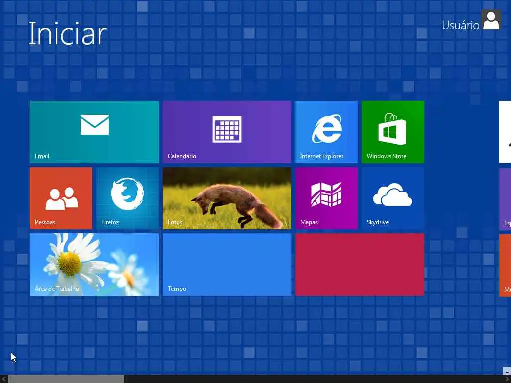Open the Calendário tile
Screen dimensions: 511x383
point(227,132)
